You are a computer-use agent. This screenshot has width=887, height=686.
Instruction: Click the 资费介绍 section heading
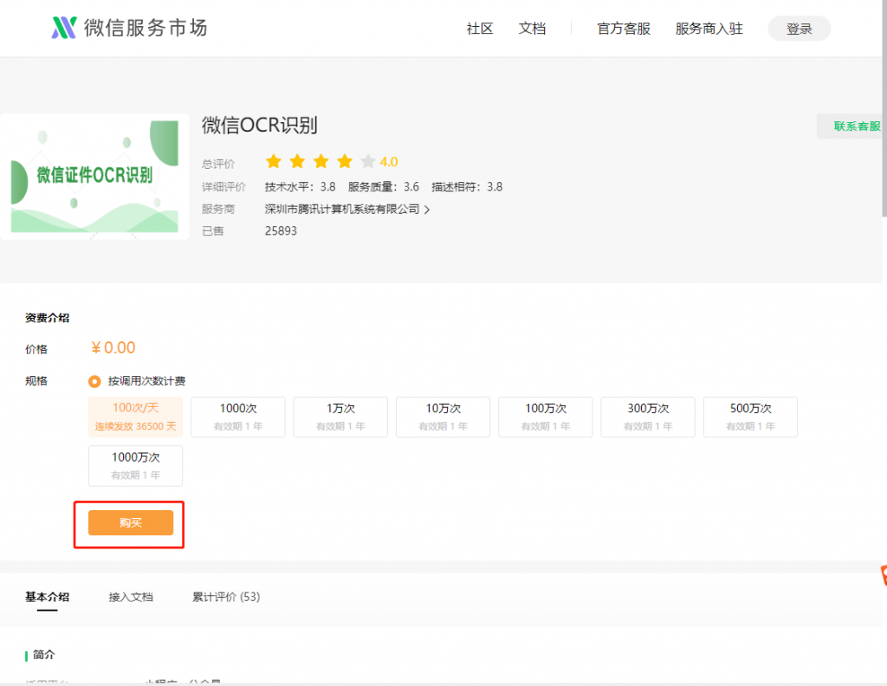pyautogui.click(x=47, y=318)
